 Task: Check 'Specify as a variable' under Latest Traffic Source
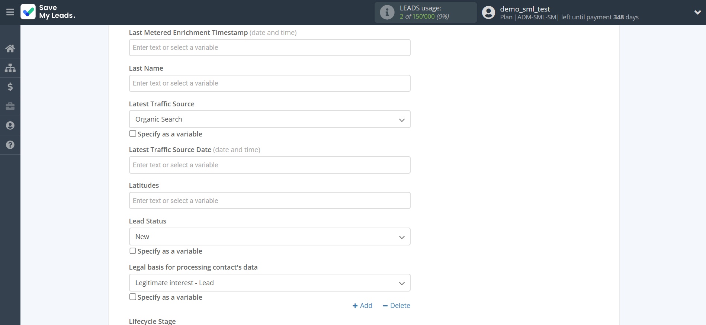click(x=133, y=133)
